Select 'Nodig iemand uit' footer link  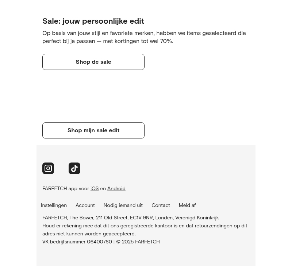point(123,205)
